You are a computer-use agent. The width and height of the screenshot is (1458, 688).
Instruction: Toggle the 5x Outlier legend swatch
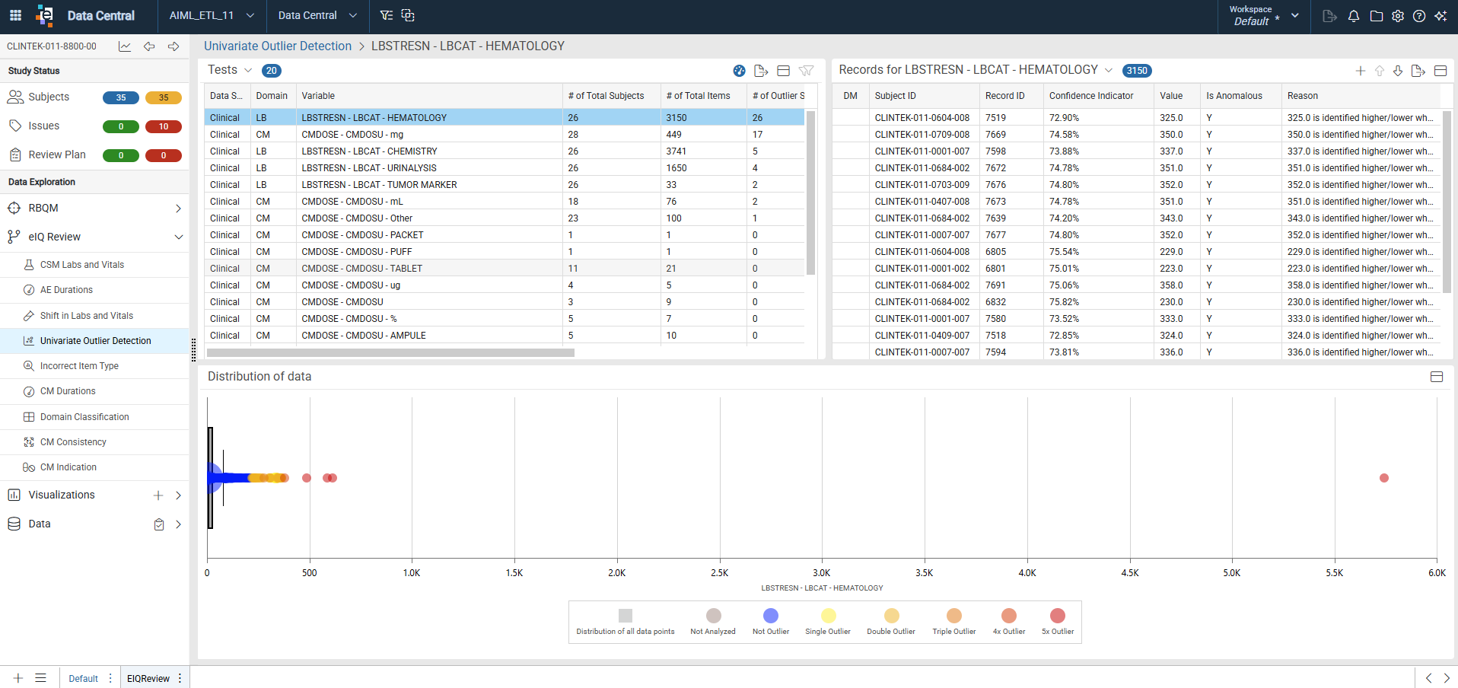[1058, 616]
